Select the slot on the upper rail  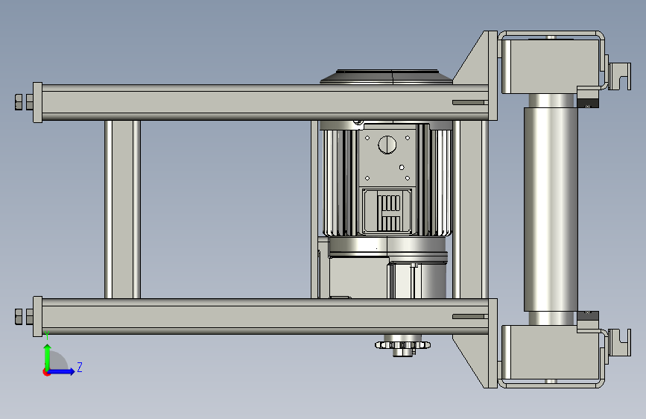pos(469,102)
